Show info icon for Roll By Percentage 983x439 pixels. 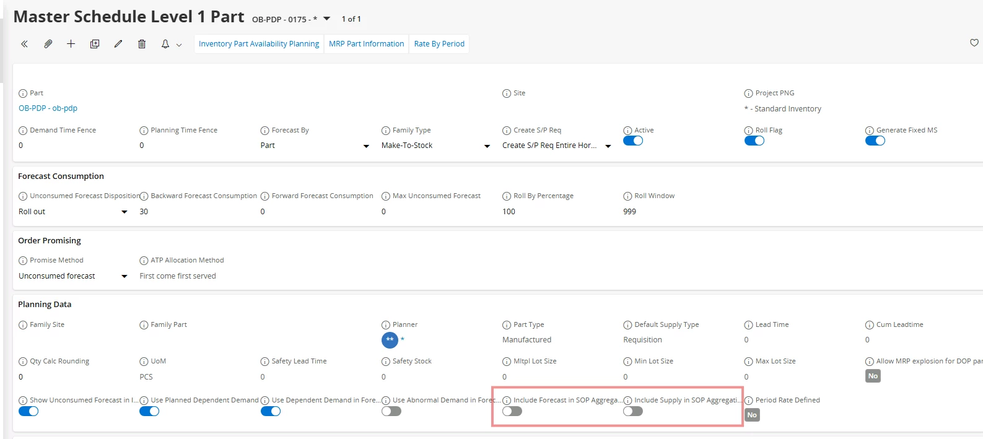tap(507, 196)
